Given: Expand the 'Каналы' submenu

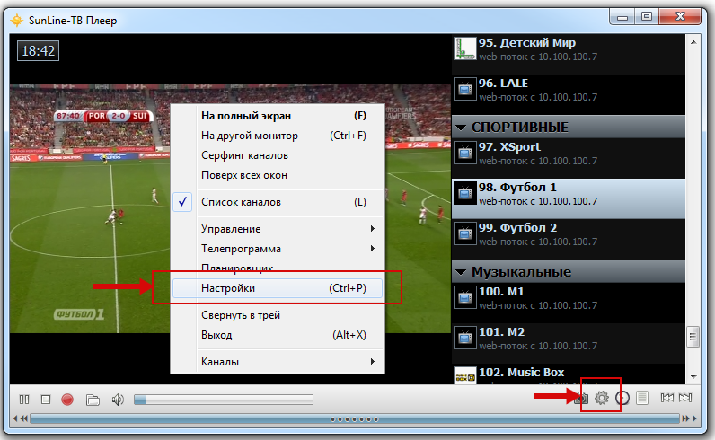Looking at the screenshot, I should point(278,362).
